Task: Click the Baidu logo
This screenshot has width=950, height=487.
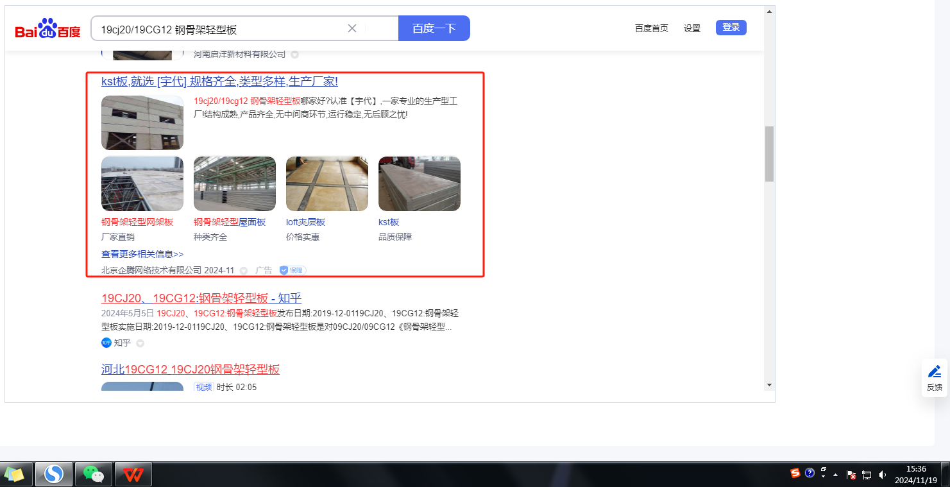Action: pyautogui.click(x=48, y=30)
